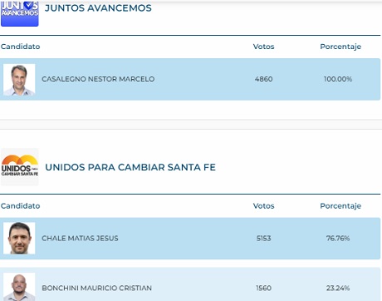Viewport: 382px width, 301px height.
Task: Click the Candidato header in Unidos table
Action: point(21,206)
